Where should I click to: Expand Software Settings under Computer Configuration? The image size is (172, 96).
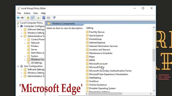tap(21, 30)
